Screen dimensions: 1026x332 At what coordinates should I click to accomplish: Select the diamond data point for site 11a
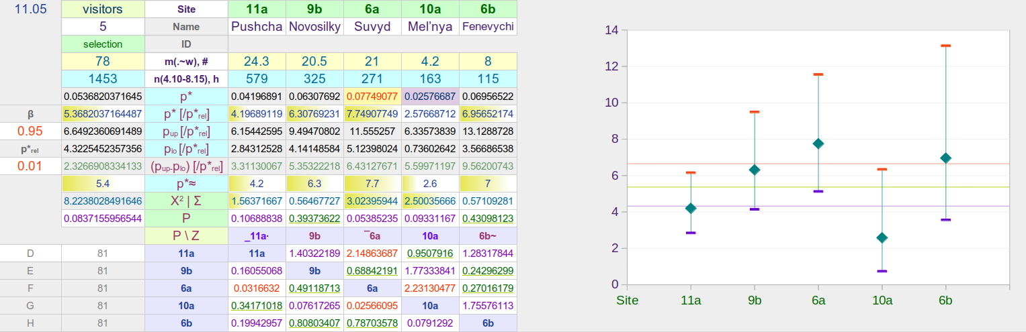[691, 208]
